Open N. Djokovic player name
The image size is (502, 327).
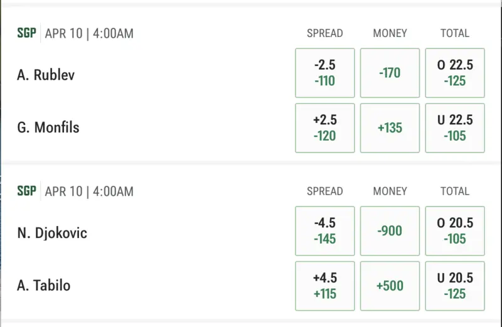pyautogui.click(x=52, y=233)
